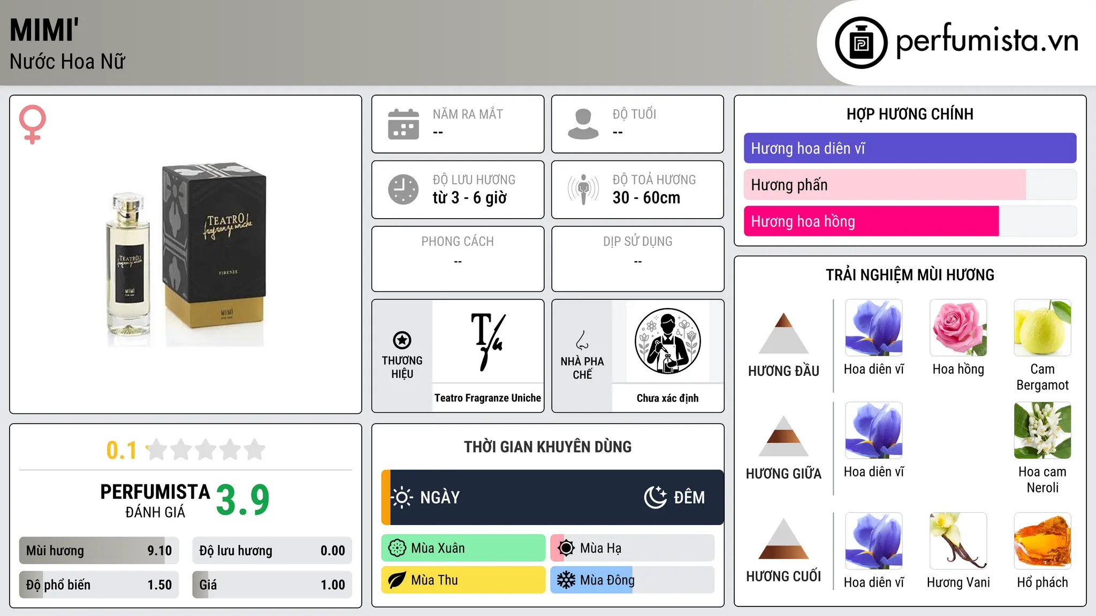
Task: Click the female gender symbol icon
Action: [32, 124]
